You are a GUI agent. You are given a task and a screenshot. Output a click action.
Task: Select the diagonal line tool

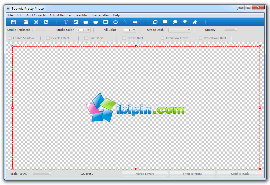pos(125,22)
